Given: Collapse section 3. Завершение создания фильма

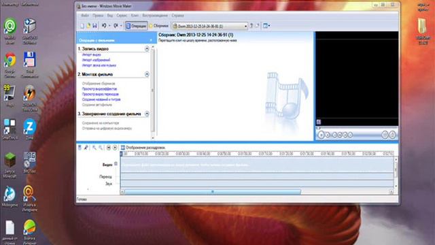Looking at the screenshot, I should [x=147, y=114].
